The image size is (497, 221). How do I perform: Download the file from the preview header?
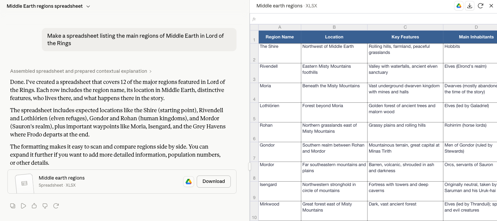[469, 6]
